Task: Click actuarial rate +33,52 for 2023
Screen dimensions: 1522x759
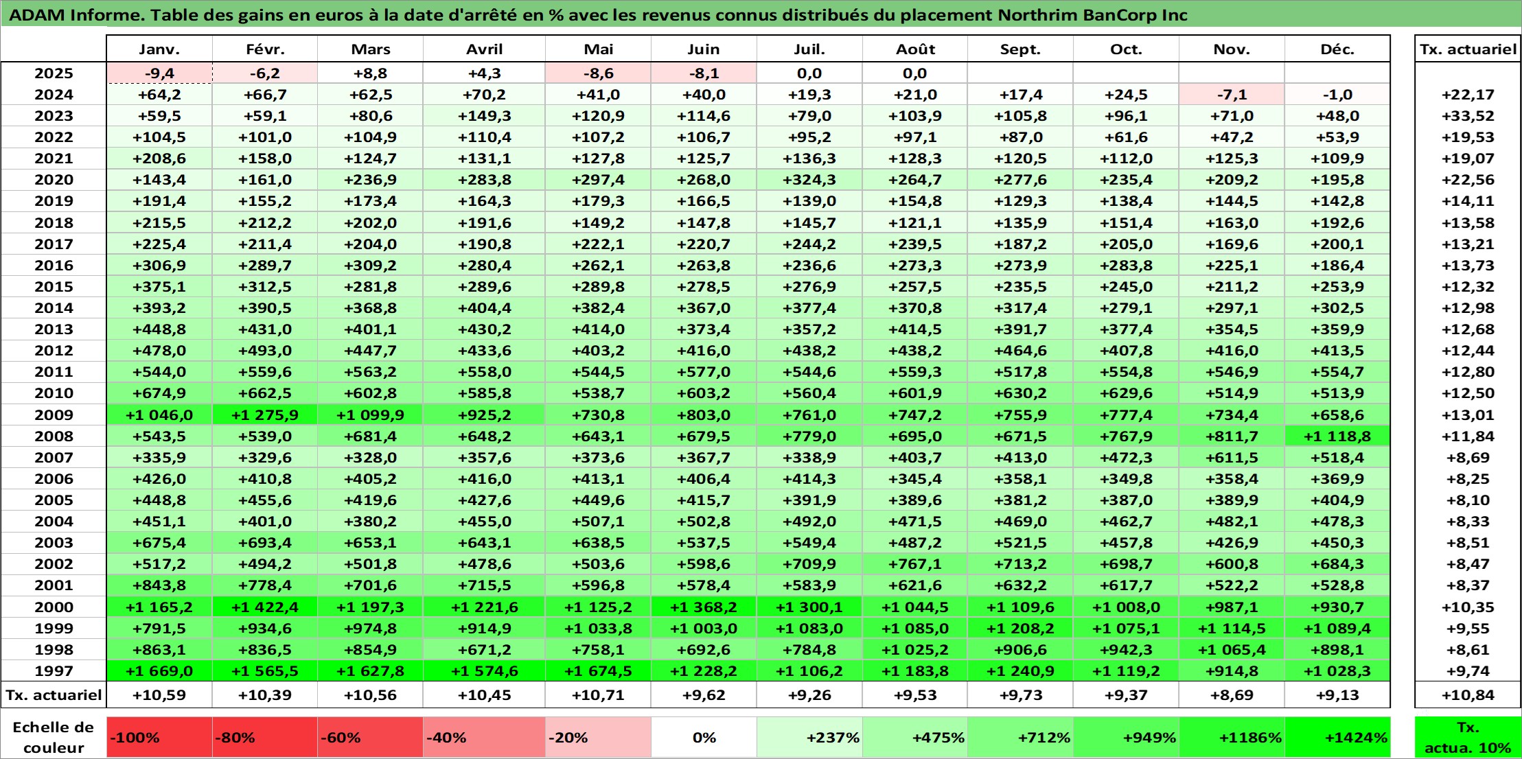Action: 1468,116
